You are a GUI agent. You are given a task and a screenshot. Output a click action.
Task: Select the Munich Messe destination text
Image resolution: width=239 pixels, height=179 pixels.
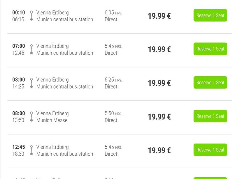pos(52,120)
